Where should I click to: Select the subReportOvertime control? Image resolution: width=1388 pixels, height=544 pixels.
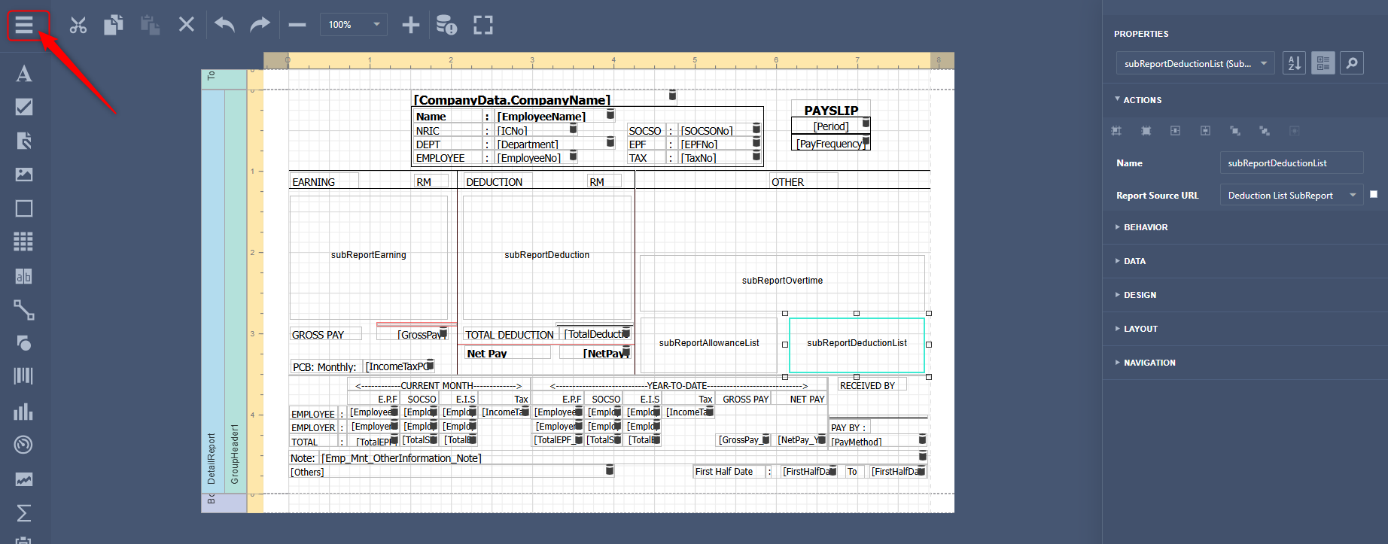(782, 283)
